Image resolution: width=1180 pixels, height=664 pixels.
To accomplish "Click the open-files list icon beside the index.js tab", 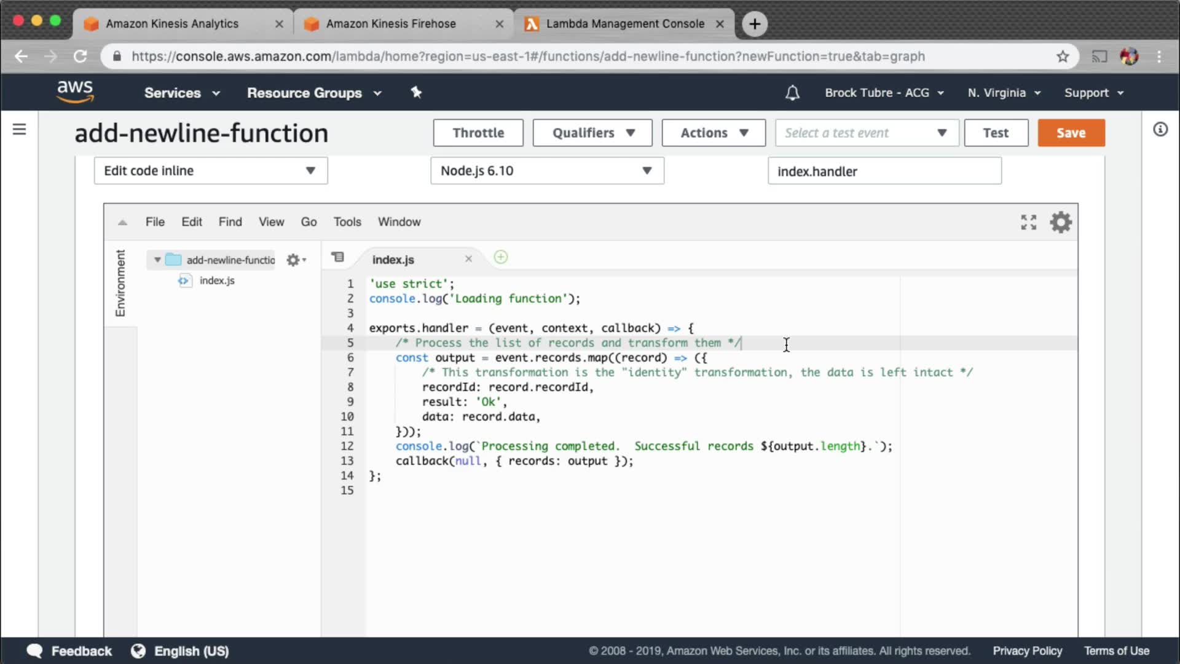I will point(338,257).
